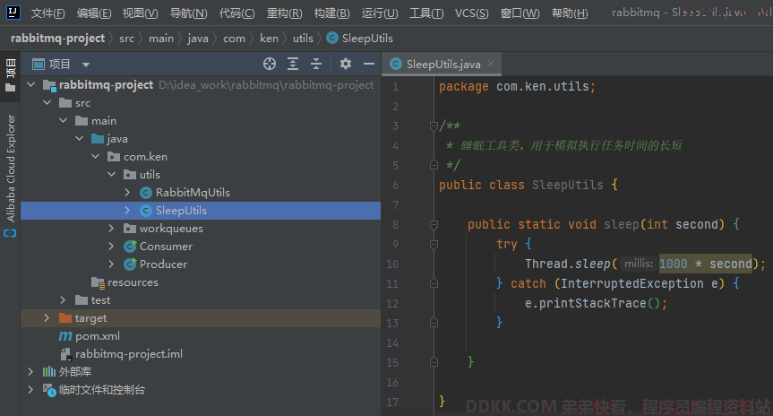
Task: Open the 帮助(H) menu
Action: (570, 13)
